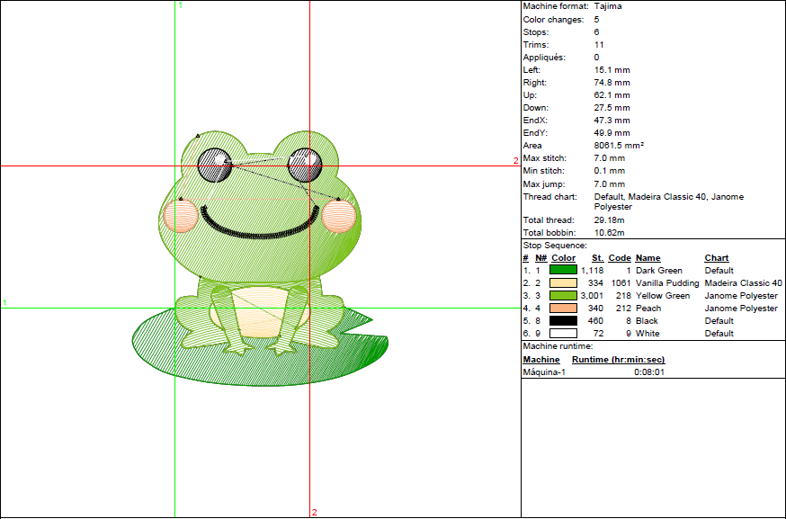Screen dimensions: 786x519
Task: Click the 'Madeira Classic 40' chart entry
Action: (743, 282)
